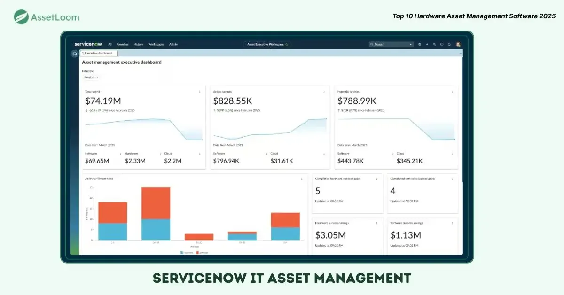Open the Workspaces menu
Screen dimensions: 564x295
(x=156, y=44)
